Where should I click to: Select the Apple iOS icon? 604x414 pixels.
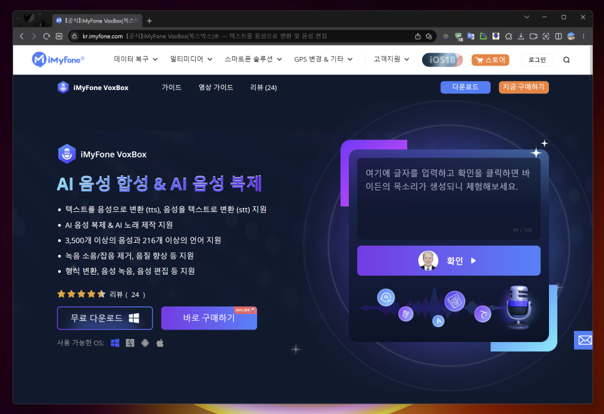pos(160,343)
